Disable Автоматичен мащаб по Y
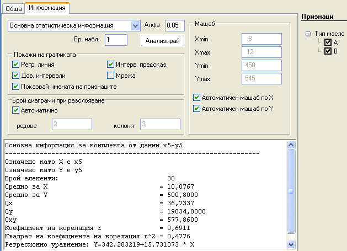This screenshot has height=251, width=347. pyautogui.click(x=197, y=109)
